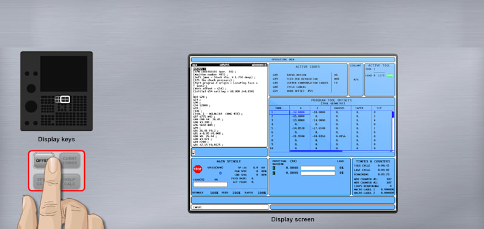Select the Z value -17.6540 for tool 5
The width and height of the screenshot is (484, 229).
point(319,128)
